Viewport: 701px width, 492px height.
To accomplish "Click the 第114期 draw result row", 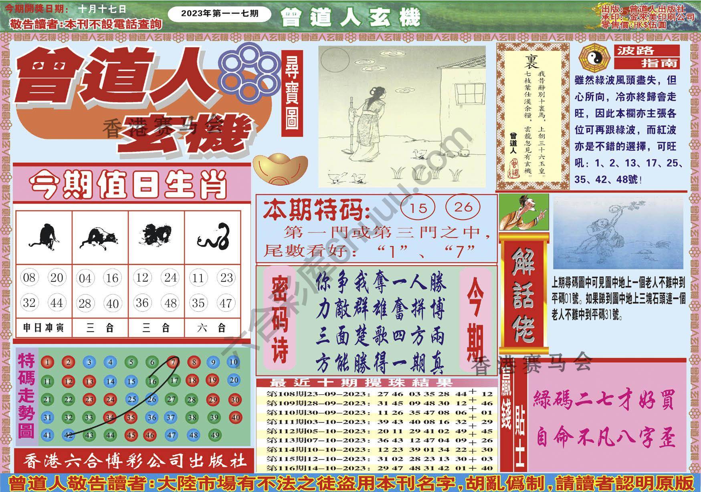I will 380,450.
